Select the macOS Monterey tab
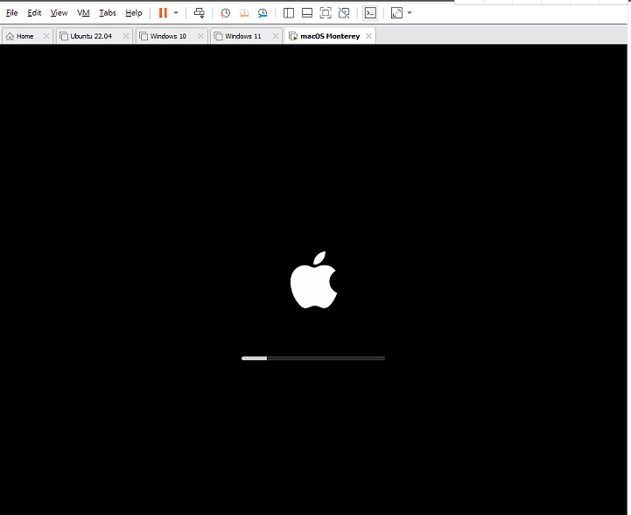This screenshot has height=515, width=631. pyautogui.click(x=330, y=36)
